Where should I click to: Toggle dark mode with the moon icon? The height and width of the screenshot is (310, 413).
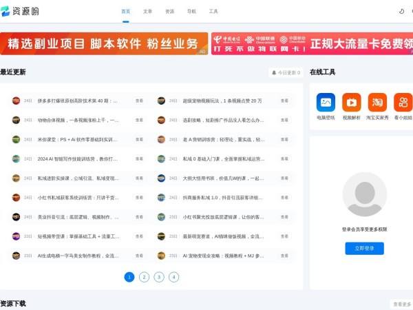point(402,11)
